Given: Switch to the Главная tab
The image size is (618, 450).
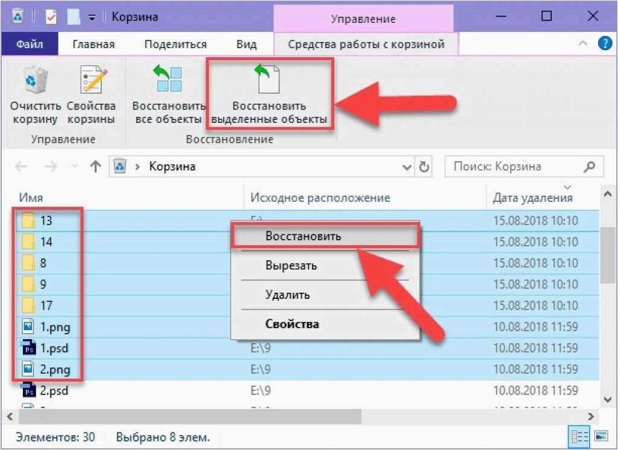Looking at the screenshot, I should [x=94, y=44].
